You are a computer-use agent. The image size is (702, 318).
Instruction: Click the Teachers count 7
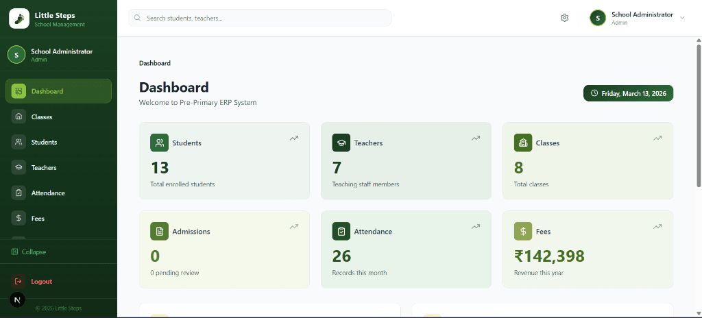(x=337, y=167)
